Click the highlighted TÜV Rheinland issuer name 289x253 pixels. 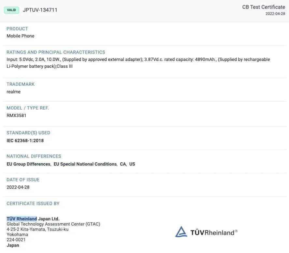(x=22, y=219)
